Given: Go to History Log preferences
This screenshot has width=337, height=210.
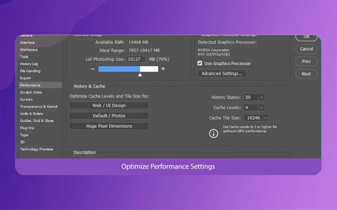Looking at the screenshot, I should coord(29,64).
